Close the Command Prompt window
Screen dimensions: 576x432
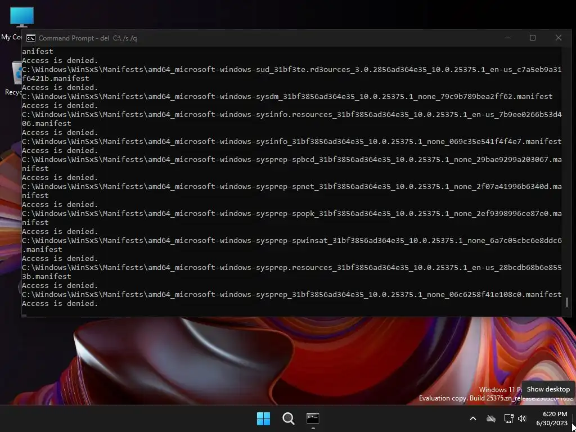click(559, 38)
